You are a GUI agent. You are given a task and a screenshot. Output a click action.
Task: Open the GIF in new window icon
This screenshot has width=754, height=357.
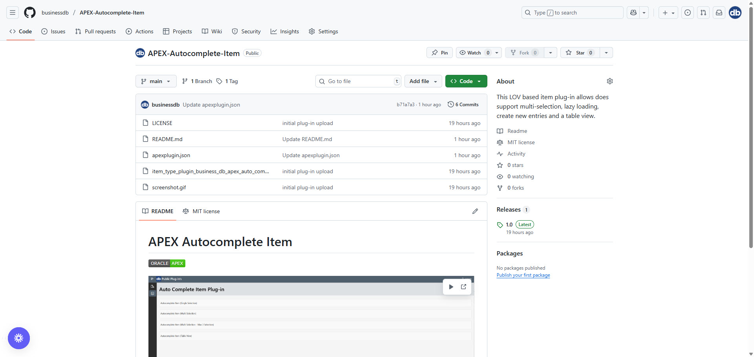pos(464,287)
